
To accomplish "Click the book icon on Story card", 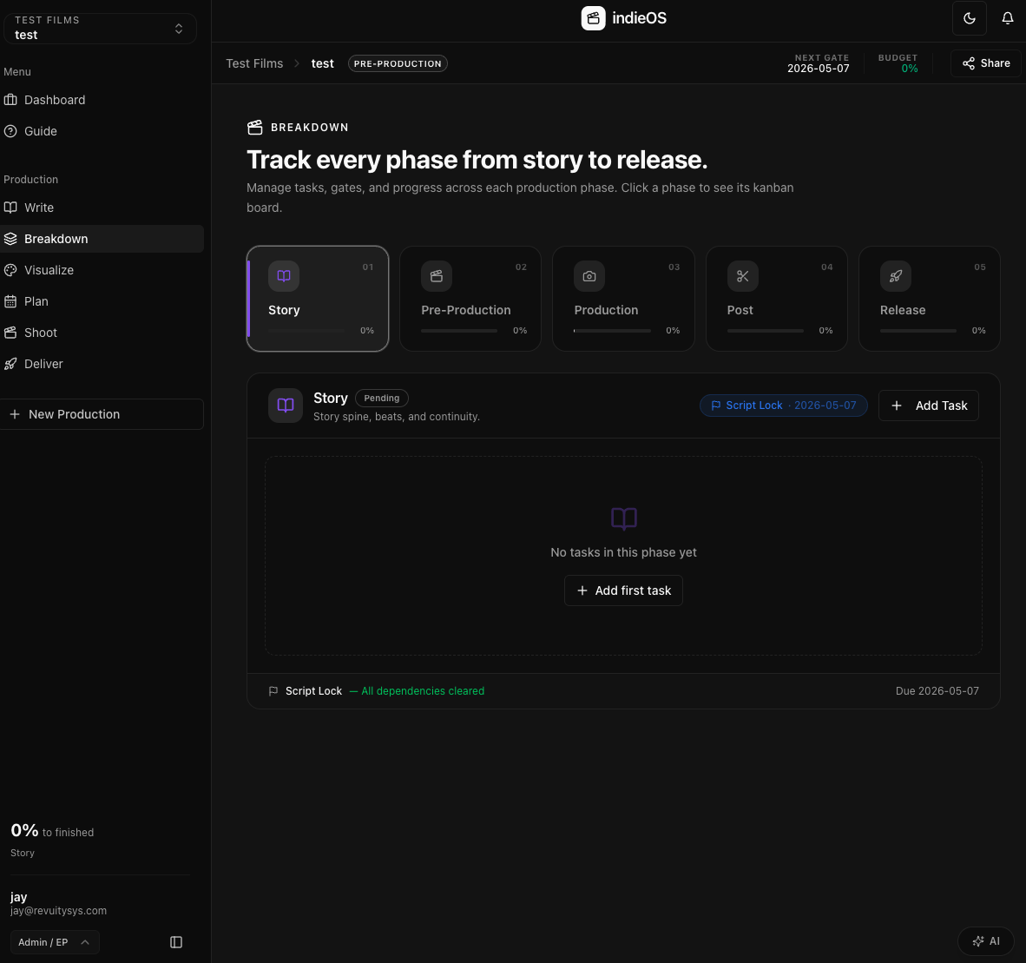I will coord(284,276).
